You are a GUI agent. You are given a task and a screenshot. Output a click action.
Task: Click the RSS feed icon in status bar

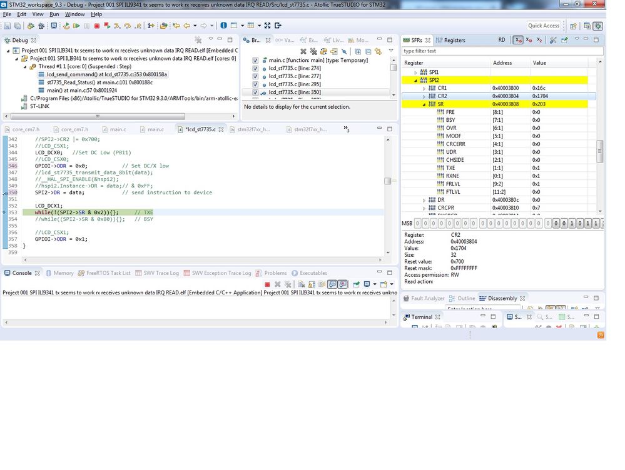(x=601, y=336)
